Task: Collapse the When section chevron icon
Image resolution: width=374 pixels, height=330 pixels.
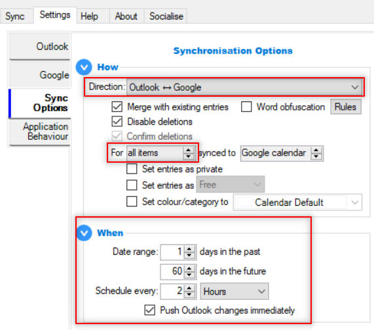Action: pos(84,233)
